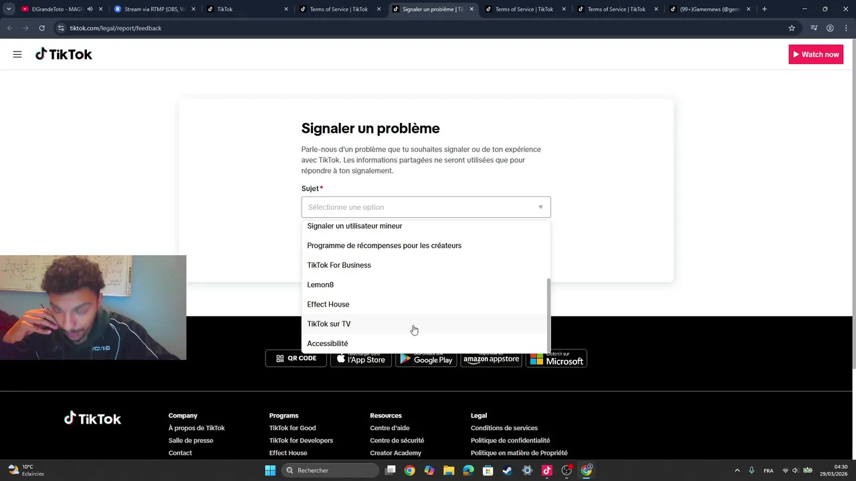The height and width of the screenshot is (481, 856).
Task: Open Salle de presse link
Action: pos(191,440)
